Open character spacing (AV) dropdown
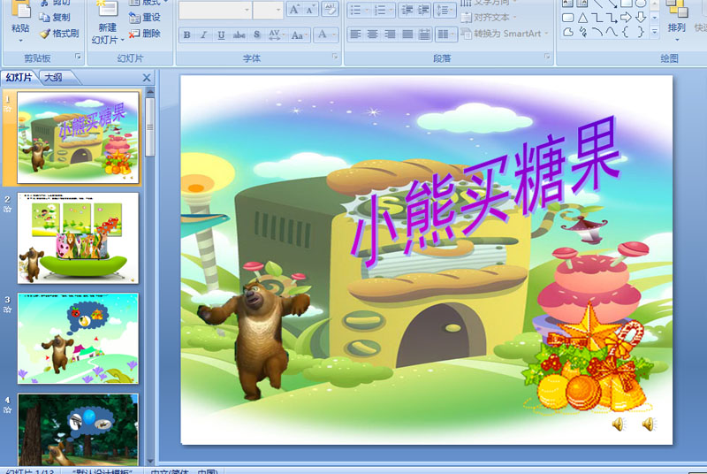707x474 pixels. [276, 34]
